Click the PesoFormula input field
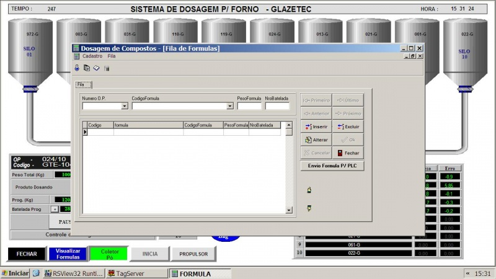The image size is (496, 279). click(249, 106)
